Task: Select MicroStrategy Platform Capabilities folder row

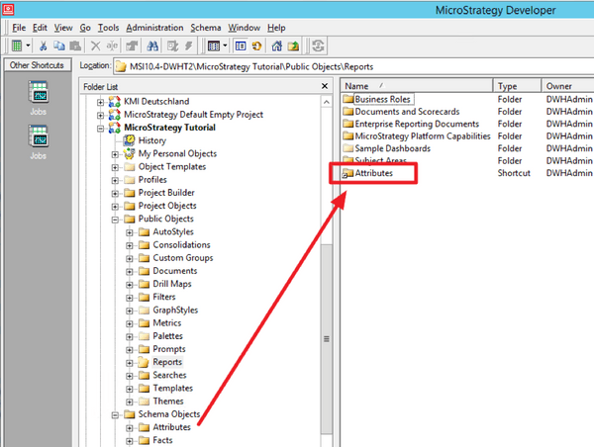Action: [423, 136]
